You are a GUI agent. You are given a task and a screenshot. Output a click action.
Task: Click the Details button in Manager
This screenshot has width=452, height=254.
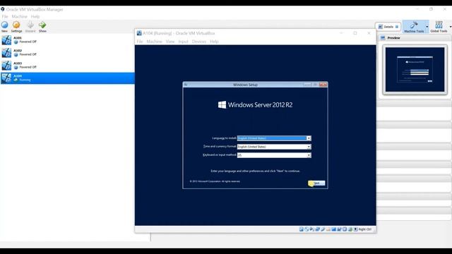pyautogui.click(x=388, y=27)
